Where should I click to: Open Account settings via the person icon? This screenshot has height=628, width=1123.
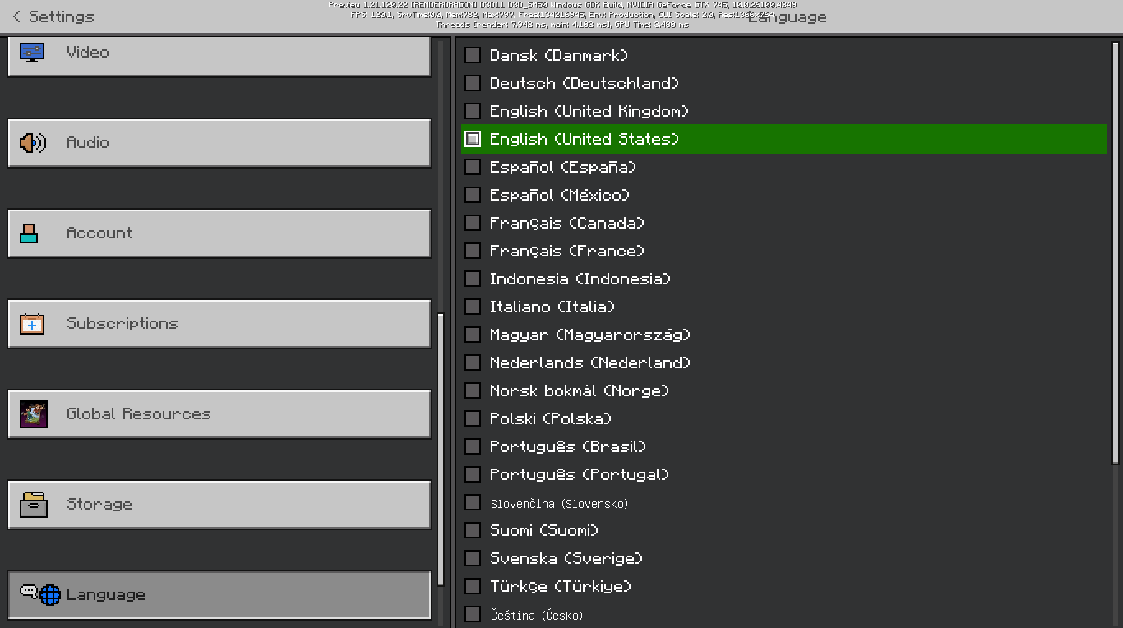pyautogui.click(x=29, y=233)
